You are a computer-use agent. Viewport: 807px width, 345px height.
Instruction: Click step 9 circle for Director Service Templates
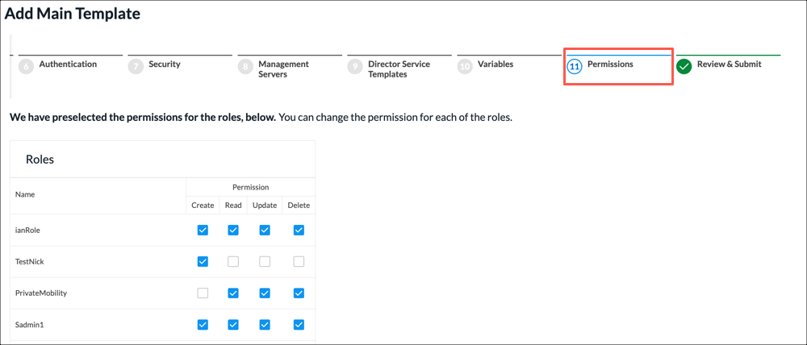click(x=354, y=67)
